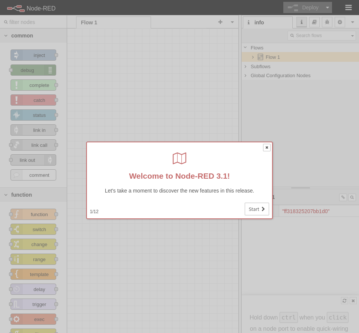Select the inject node in the palette
The height and width of the screenshot is (333, 359).
point(33,55)
